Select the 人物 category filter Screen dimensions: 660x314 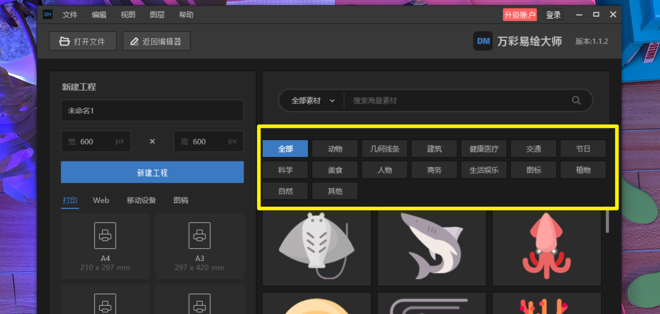tap(385, 170)
